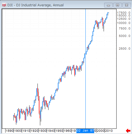Image resolution: width=132 pixels, height=134 pixels.
Task: Click the 10000.0 price axis label
Action: coord(124,23)
